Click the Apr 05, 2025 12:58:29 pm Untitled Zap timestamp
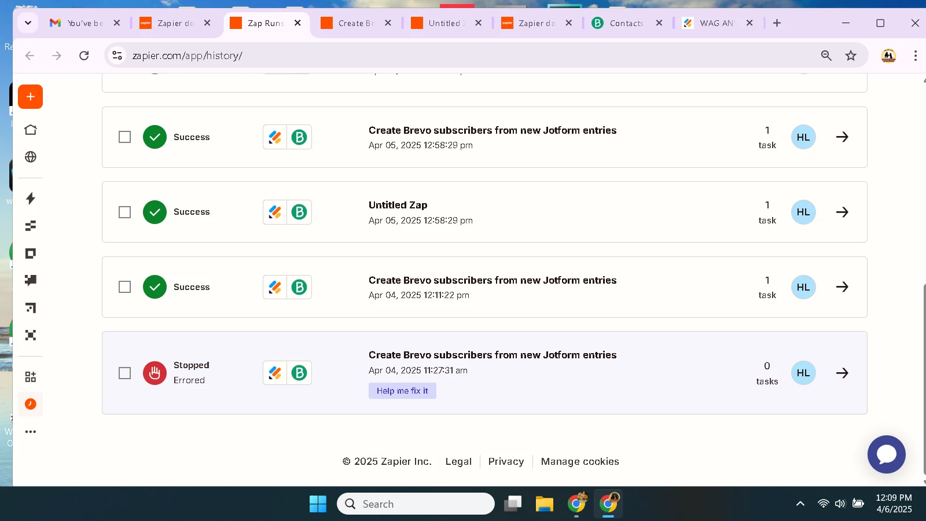Image resolution: width=926 pixels, height=521 pixels. click(x=421, y=221)
